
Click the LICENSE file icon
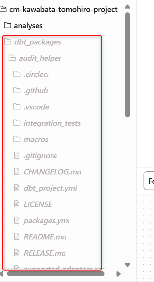point(17,204)
